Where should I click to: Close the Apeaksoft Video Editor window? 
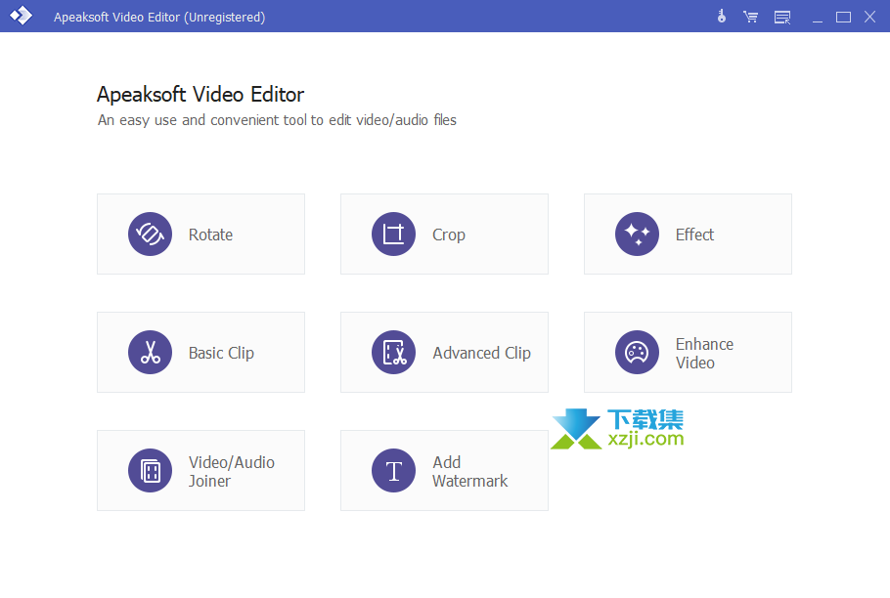(869, 17)
